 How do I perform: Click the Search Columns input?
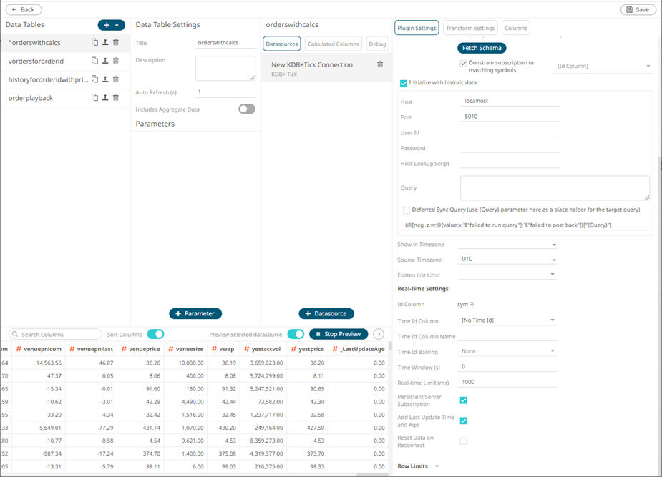55,334
